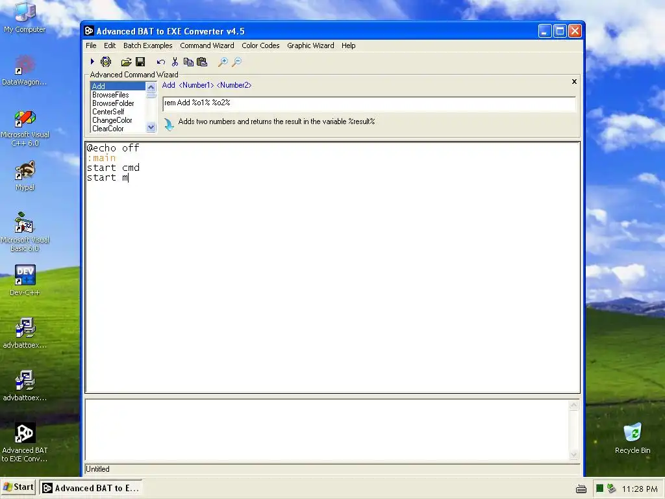Select Advanced BAT to EXE Converter desktop shortcut
665x499 pixels.
pyautogui.click(x=25, y=442)
